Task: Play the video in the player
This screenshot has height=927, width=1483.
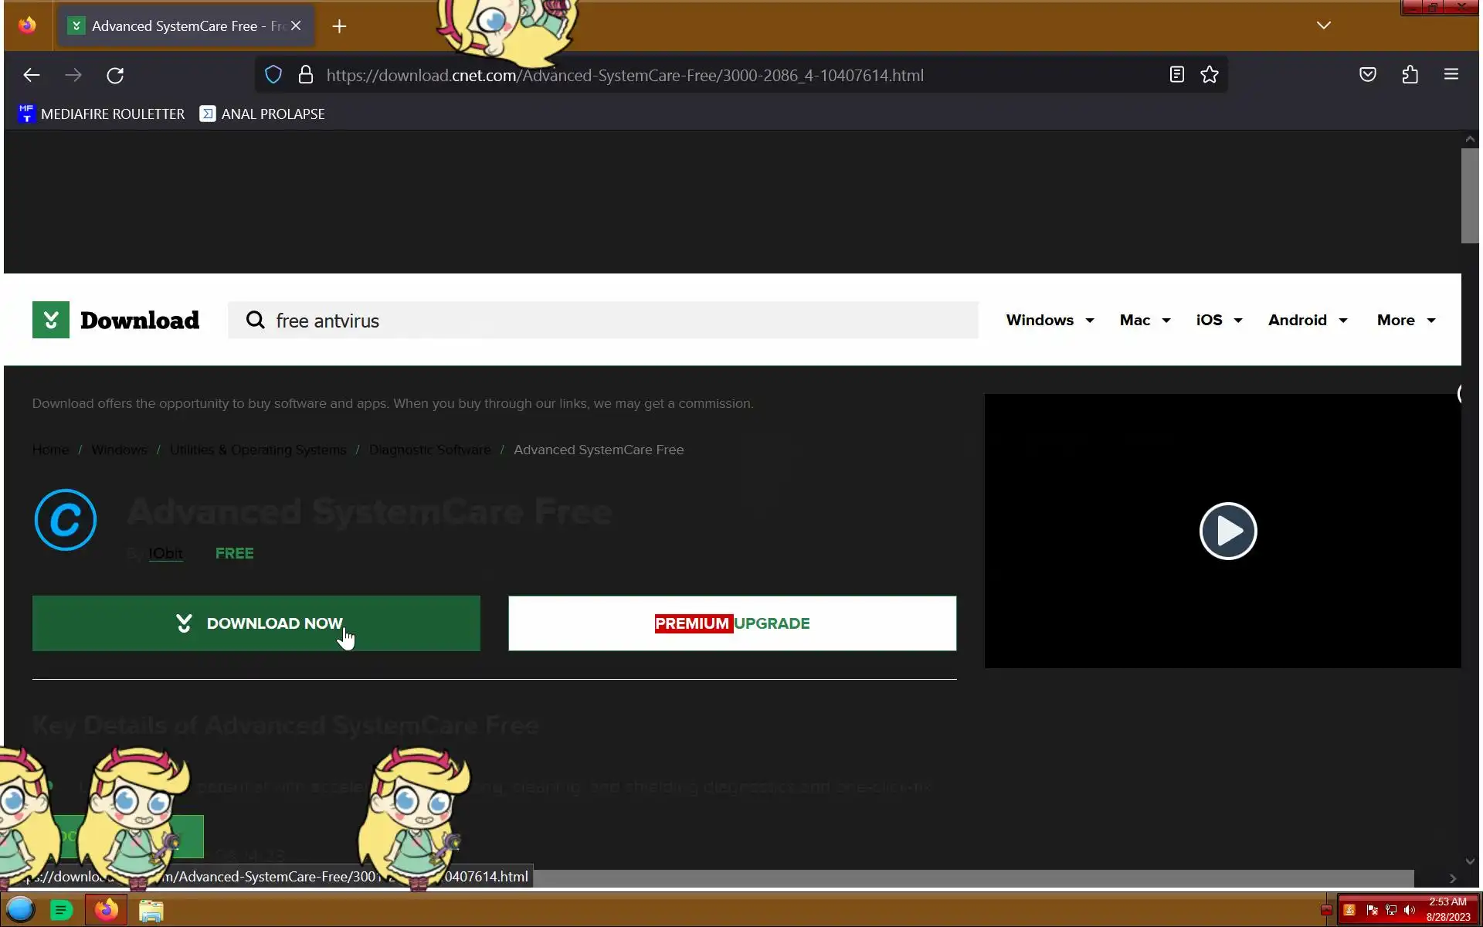Action: (x=1228, y=531)
